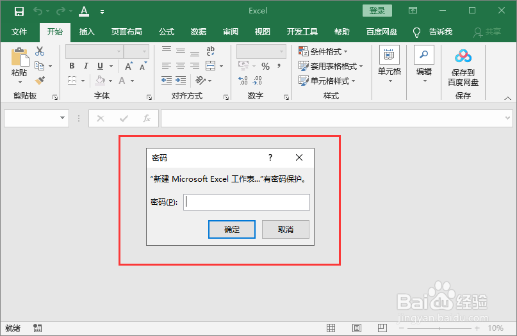The width and height of the screenshot is (517, 336).
Task: Open the 字体 dialog launcher
Action: pos(149,97)
